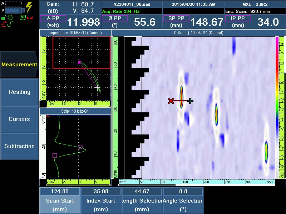Screen dimensions: 286x214
Task: Click the green unlocked padlock icon
Action: (3, 17)
